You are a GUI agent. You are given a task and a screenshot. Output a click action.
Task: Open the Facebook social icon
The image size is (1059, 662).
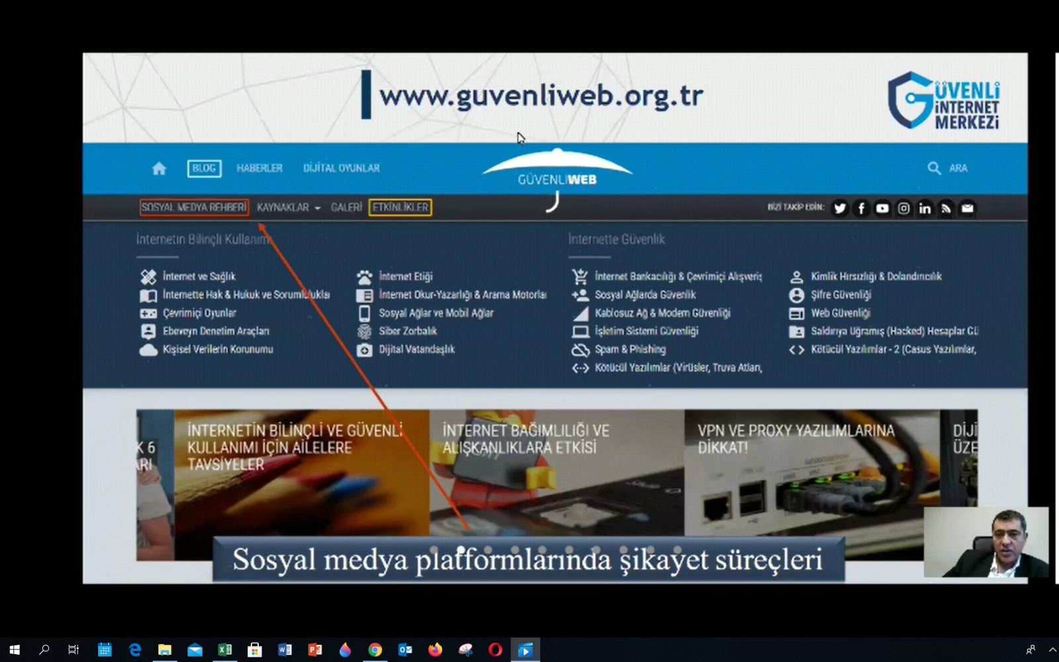[x=861, y=209]
